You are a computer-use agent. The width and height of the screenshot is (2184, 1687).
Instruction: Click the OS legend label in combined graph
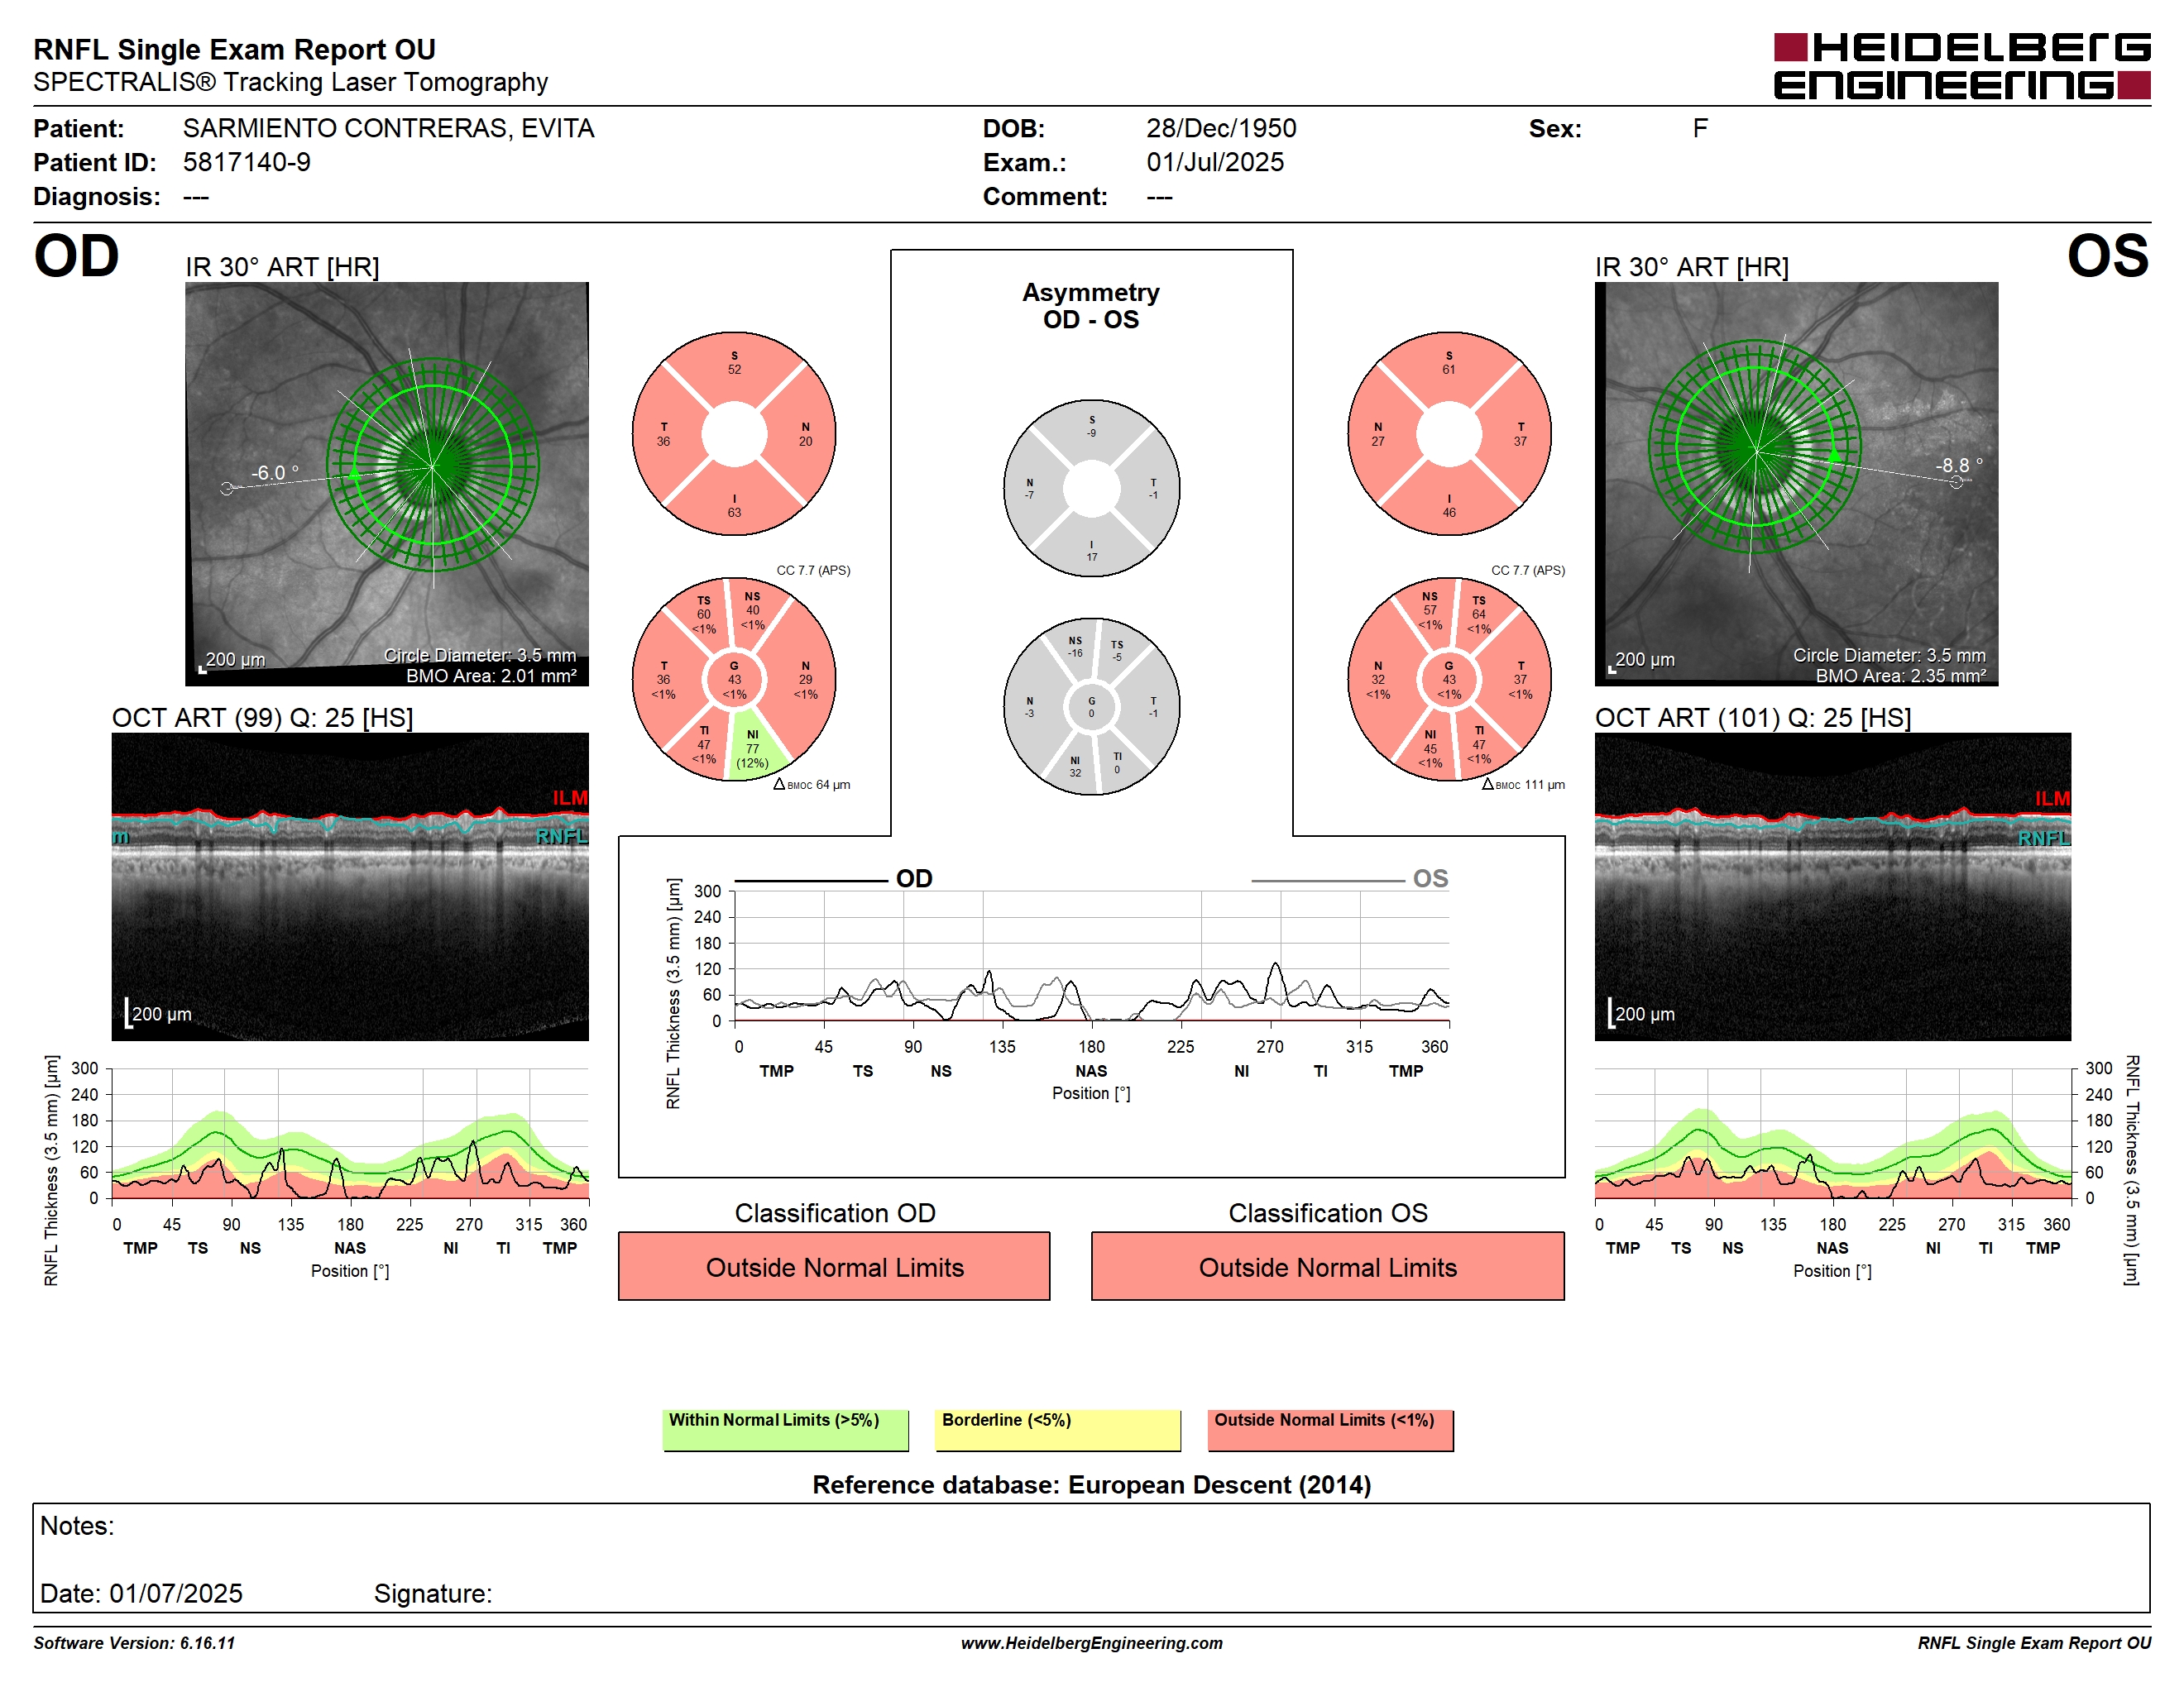1430,878
